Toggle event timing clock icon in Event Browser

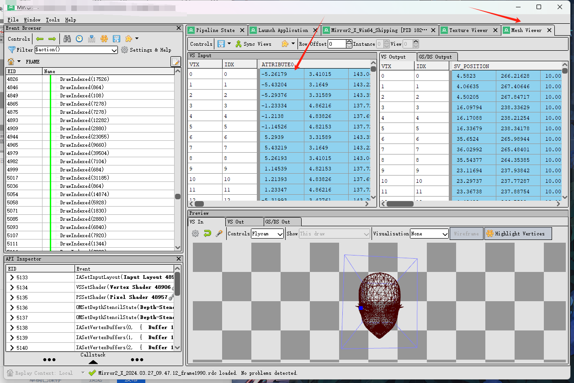coord(79,39)
